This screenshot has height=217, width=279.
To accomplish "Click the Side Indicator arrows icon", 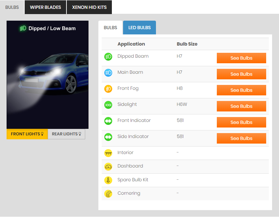I will [108, 137].
